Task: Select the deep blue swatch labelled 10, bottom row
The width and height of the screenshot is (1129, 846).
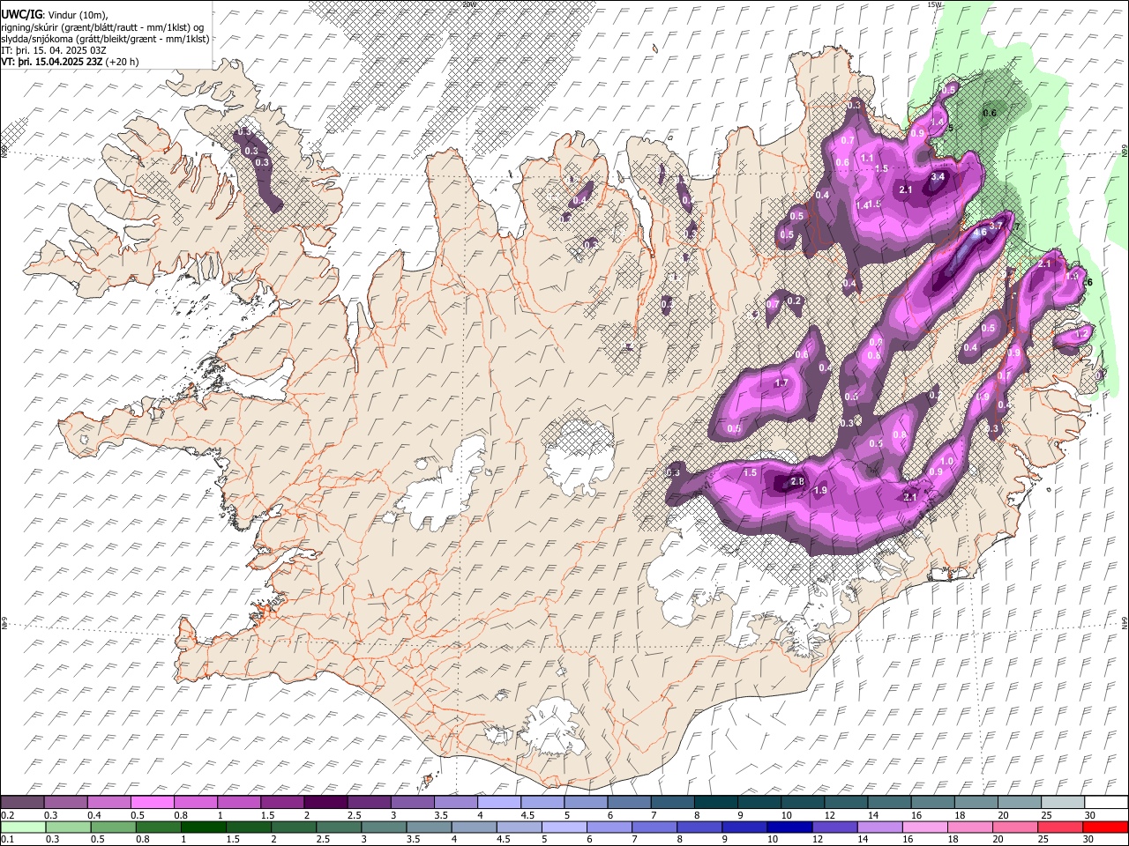Action: point(789,827)
